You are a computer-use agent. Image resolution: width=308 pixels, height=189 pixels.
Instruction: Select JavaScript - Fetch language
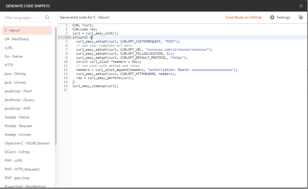click(27, 91)
